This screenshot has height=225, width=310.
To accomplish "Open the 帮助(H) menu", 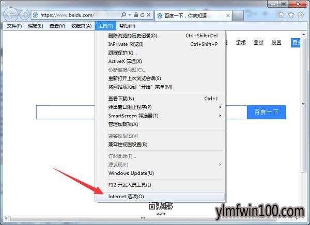I will point(127,26).
